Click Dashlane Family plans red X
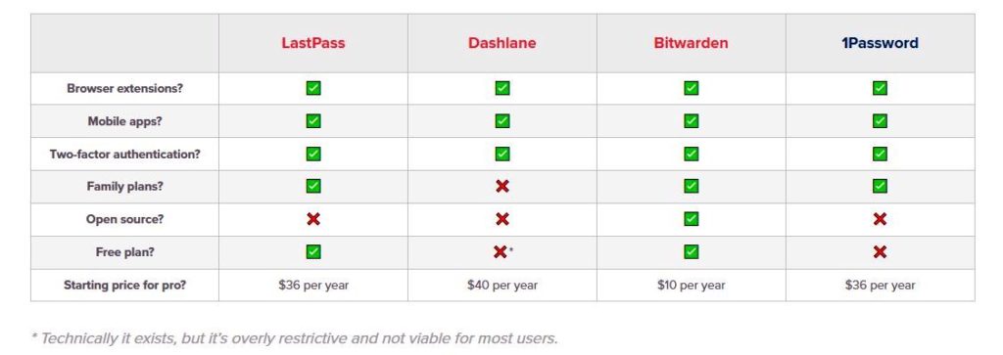Viewport: 1003px width, 355px height. (502, 187)
